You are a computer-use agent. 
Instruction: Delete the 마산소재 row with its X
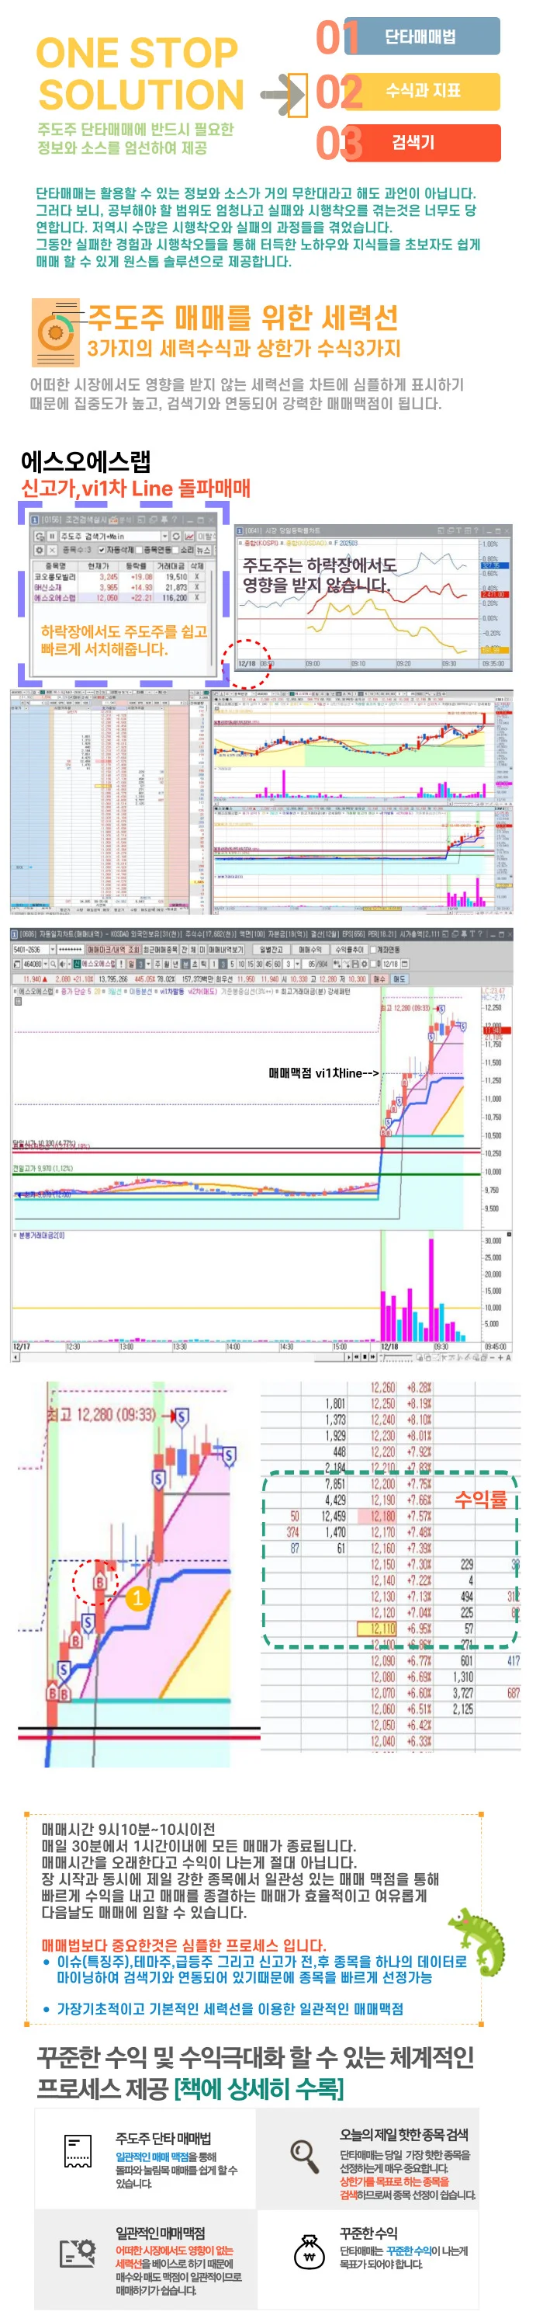197,588
